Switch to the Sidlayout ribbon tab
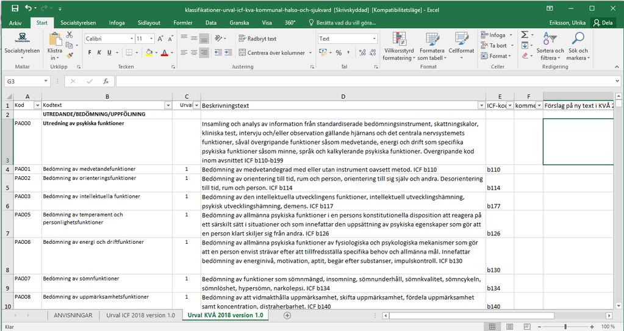 [149, 23]
